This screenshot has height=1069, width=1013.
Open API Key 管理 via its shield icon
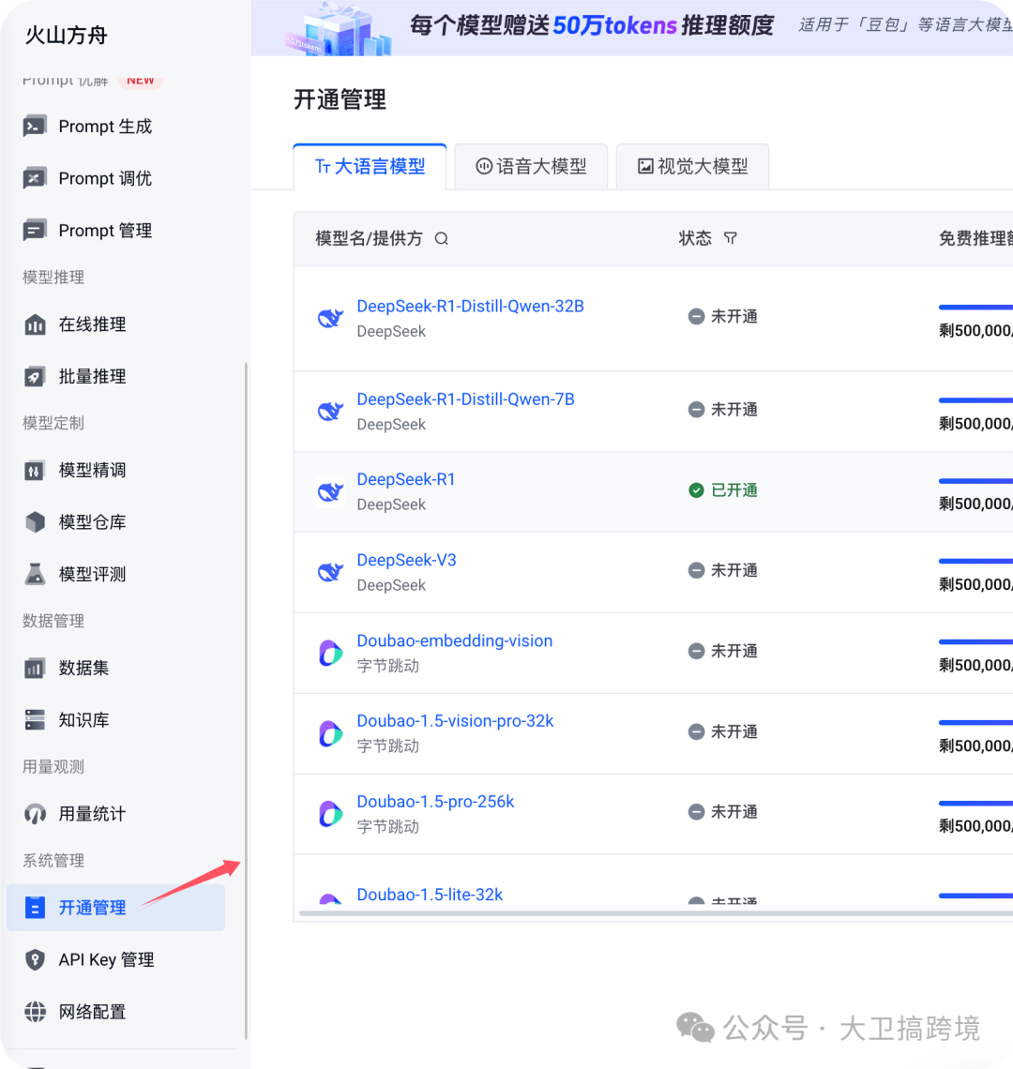coord(34,959)
